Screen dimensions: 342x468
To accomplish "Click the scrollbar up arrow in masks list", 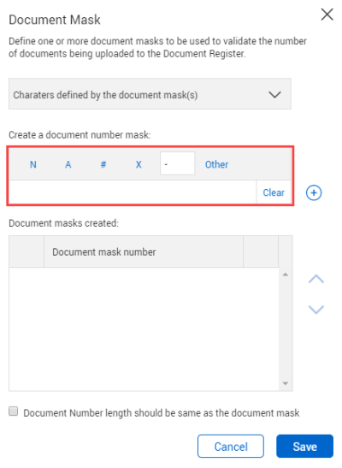I will coord(286,275).
